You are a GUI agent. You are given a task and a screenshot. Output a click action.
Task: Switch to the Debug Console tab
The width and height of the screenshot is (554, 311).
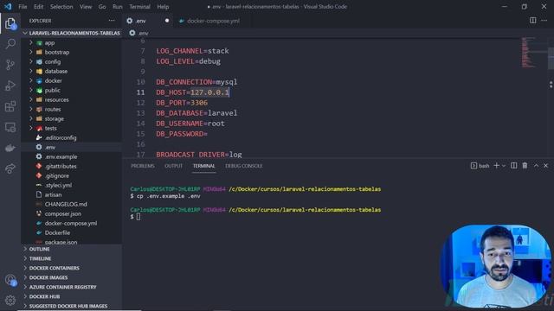244,166
